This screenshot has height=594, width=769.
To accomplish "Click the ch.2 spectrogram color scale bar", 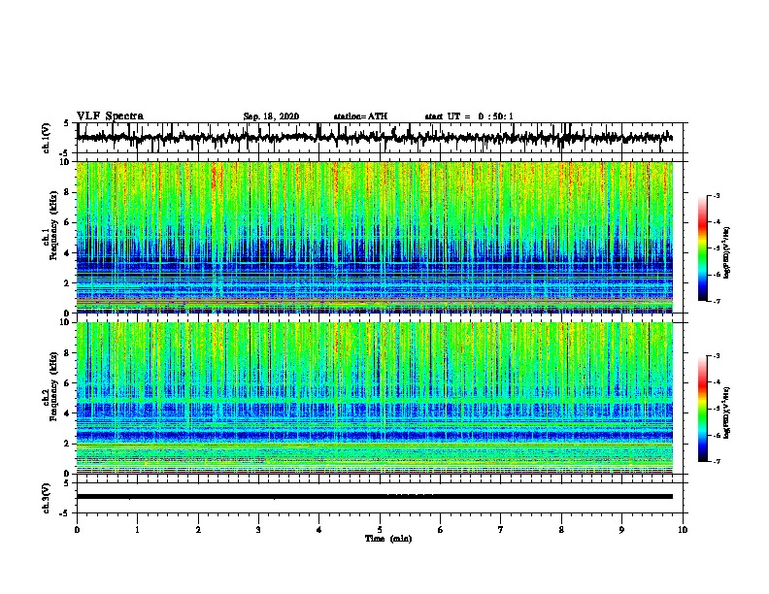I will coord(703,409).
